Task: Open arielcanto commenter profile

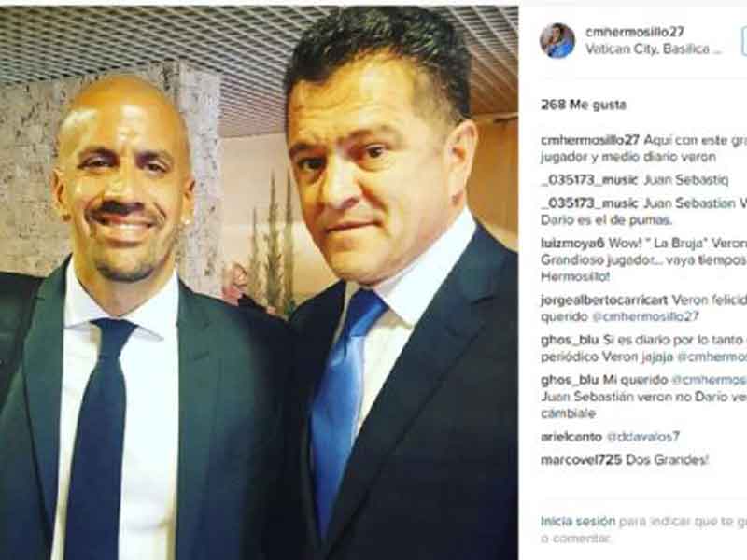Action: (x=571, y=437)
